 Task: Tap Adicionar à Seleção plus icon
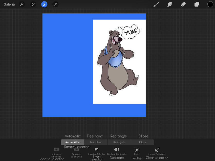coord(56,149)
